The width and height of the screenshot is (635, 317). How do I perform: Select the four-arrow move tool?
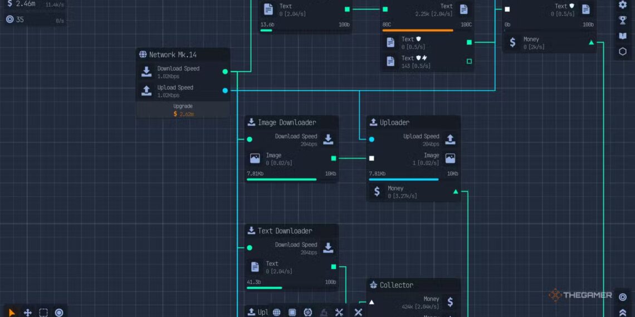point(27,313)
